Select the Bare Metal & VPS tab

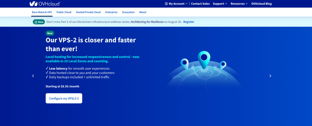(42, 12)
